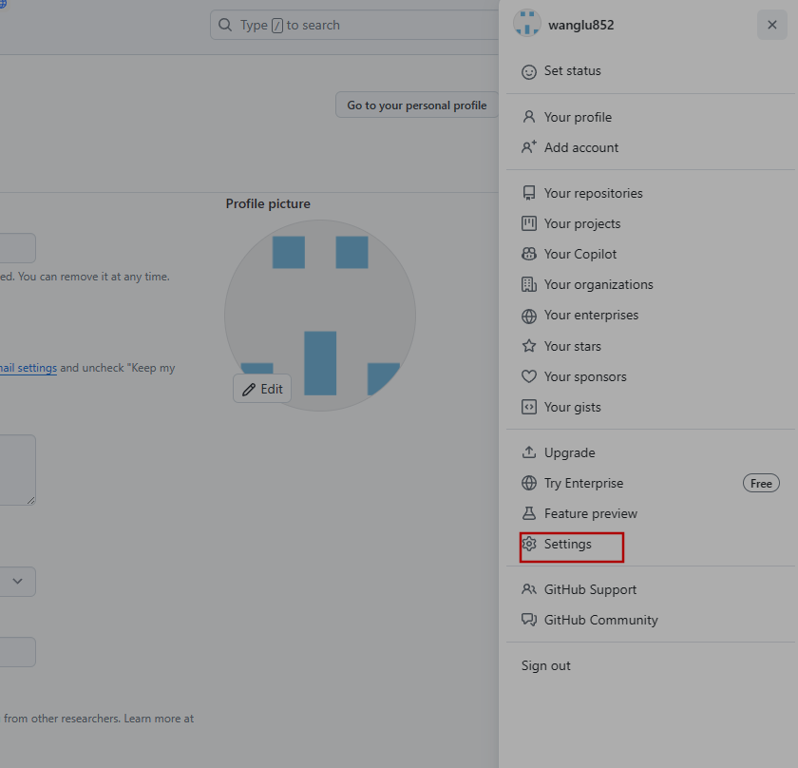Open Your profile menu item
Screen dimensions: 798x768
578,117
